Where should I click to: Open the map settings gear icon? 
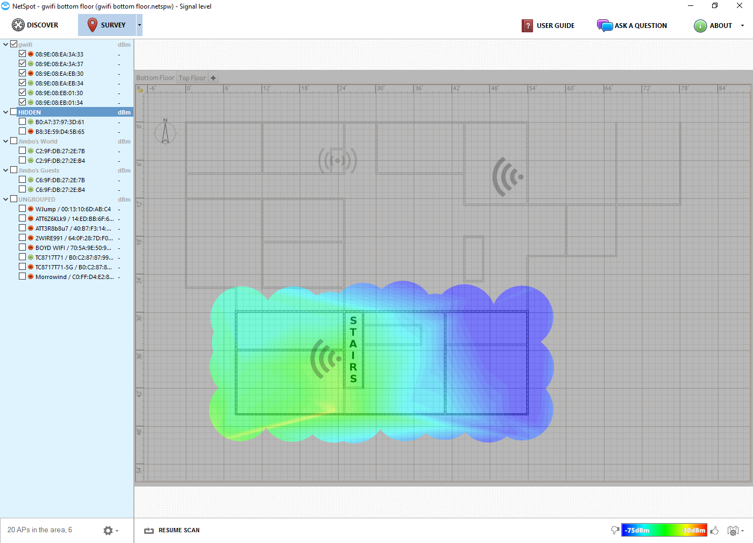(733, 530)
